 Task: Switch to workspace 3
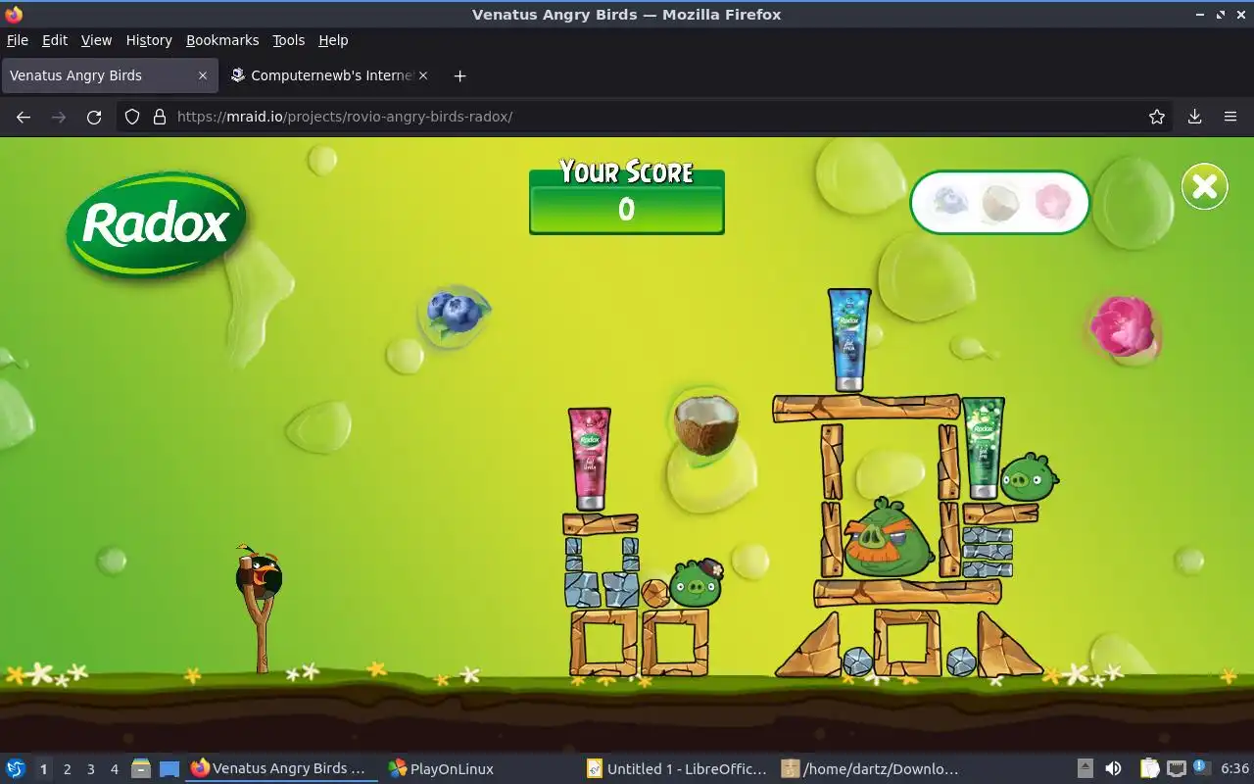point(90,769)
